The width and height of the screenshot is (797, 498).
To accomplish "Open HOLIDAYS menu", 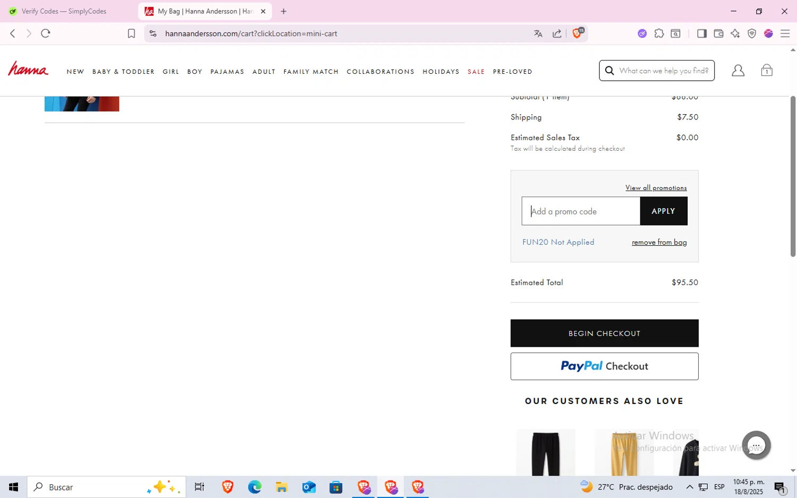I will (x=441, y=72).
